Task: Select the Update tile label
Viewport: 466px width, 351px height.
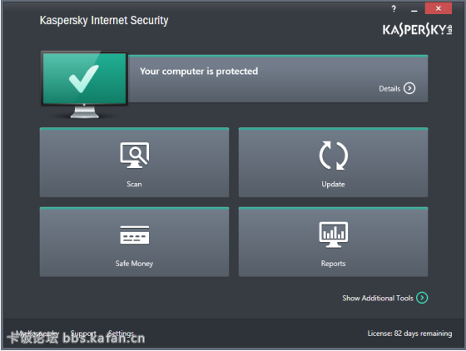Action: 333,184
